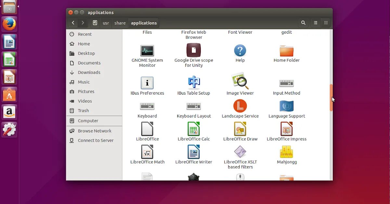Open the share breadcrumb folder
The image size is (390, 204).
[120, 23]
